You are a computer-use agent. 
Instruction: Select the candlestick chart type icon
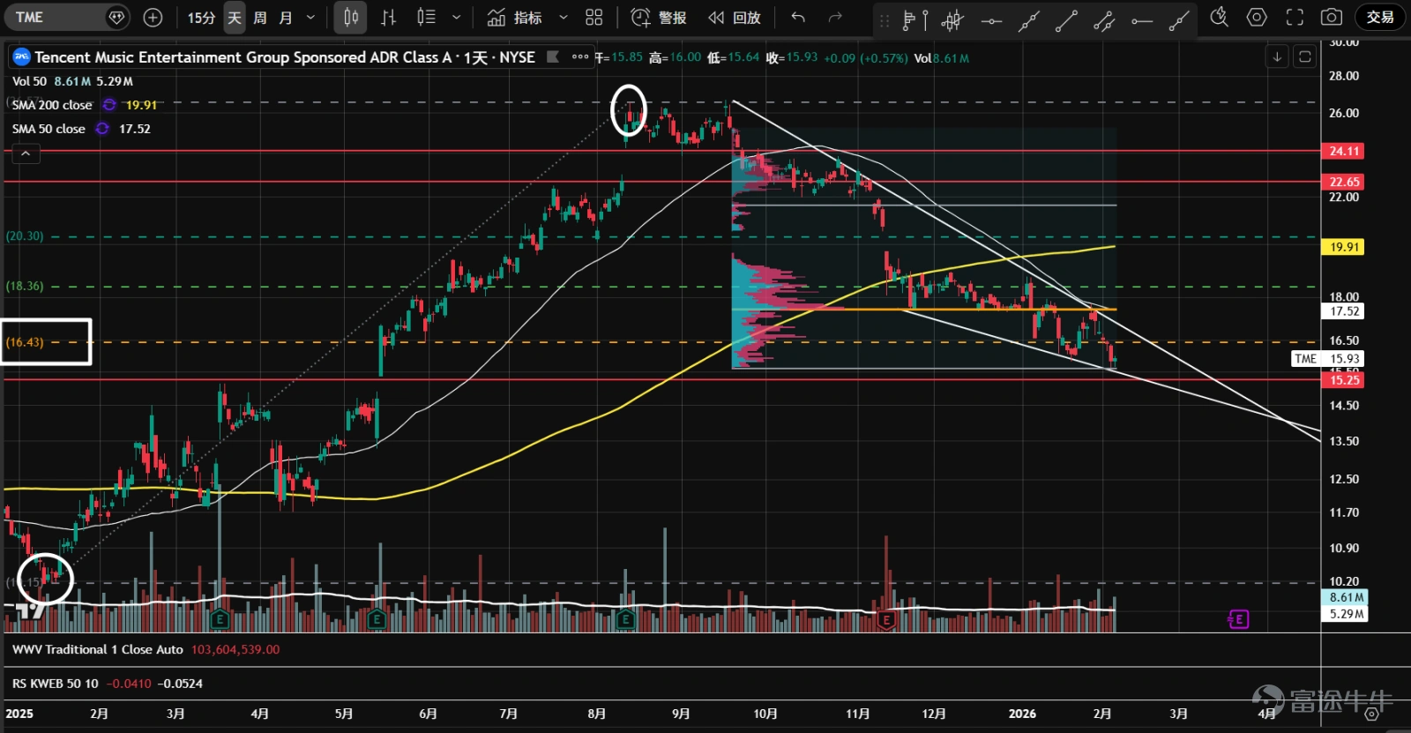[351, 17]
